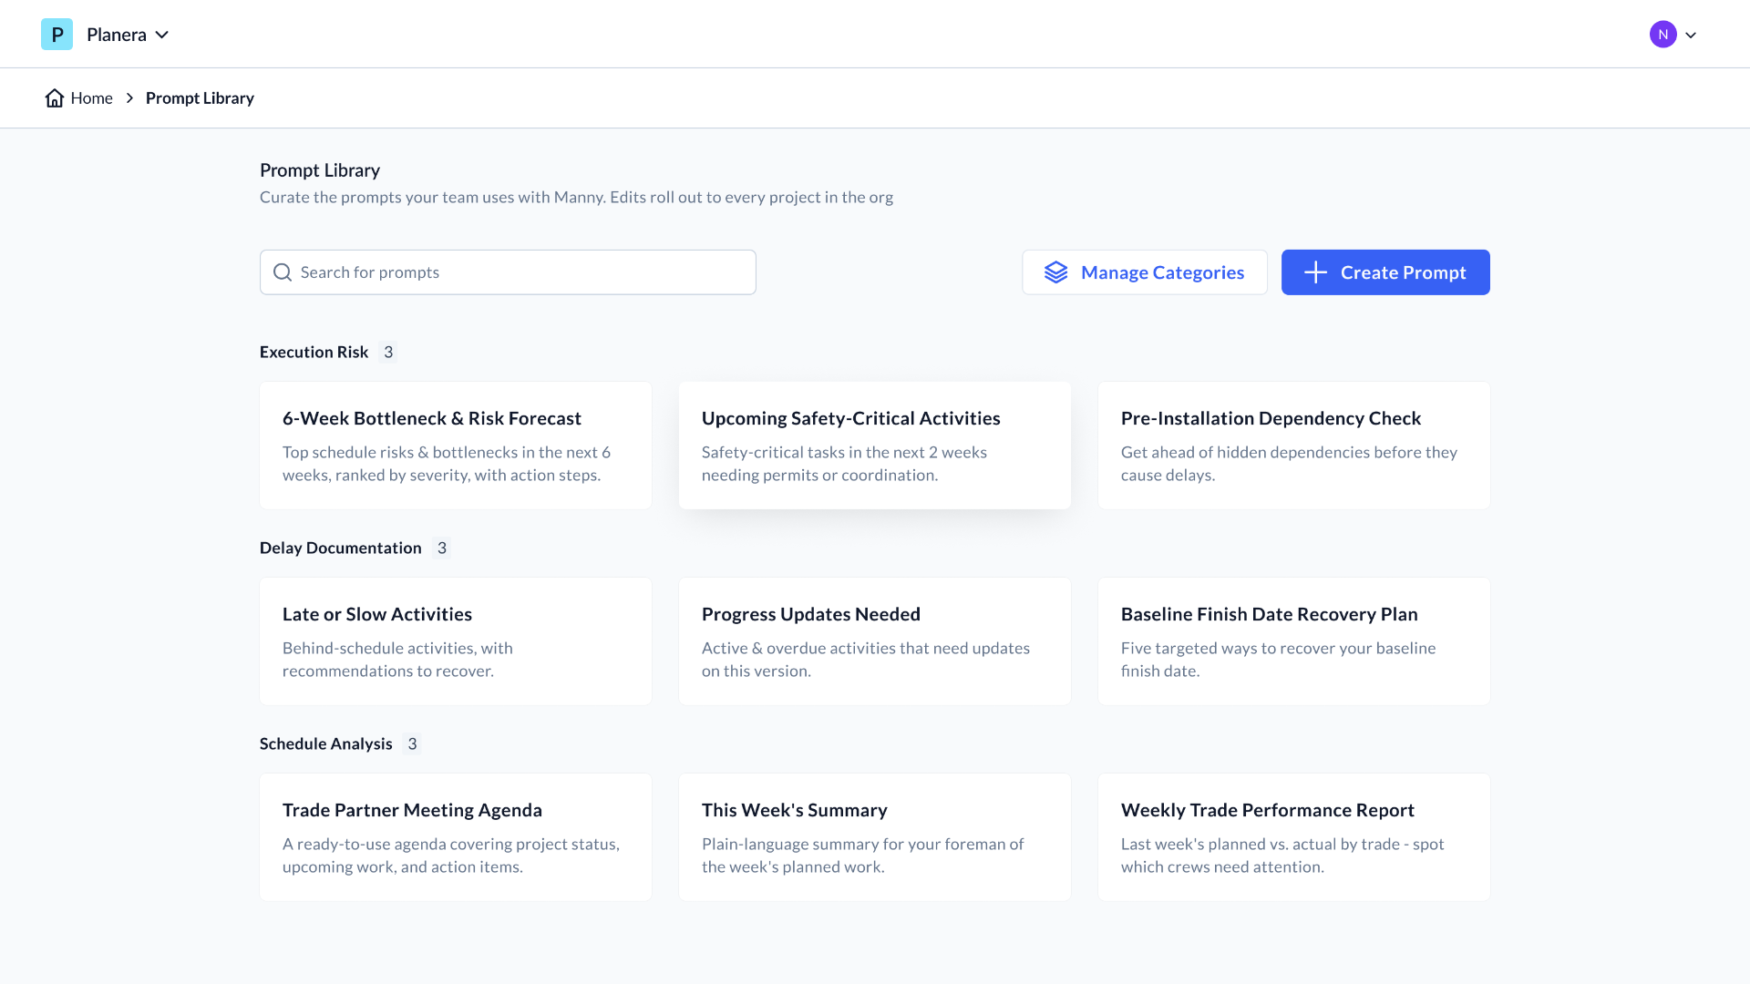Select the Schedule Analysis category heading
This screenshot has width=1750, height=984.
pos(325,743)
